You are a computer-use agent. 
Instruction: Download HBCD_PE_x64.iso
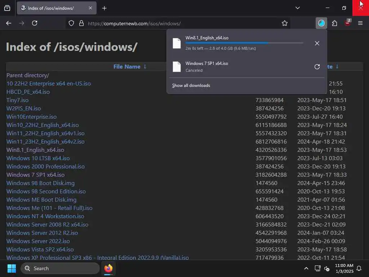[28, 92]
